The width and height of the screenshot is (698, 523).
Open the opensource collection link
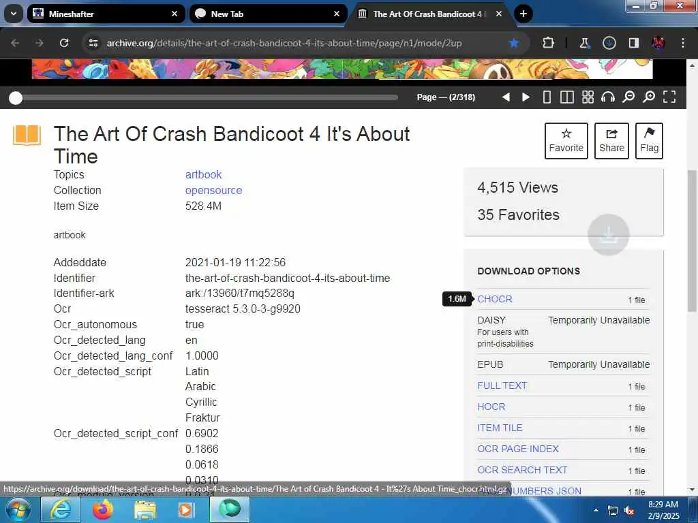(213, 191)
